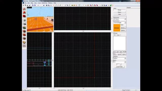Open the View menu
Image resolution: width=162 pixels, height=91 pixels.
point(35,3)
